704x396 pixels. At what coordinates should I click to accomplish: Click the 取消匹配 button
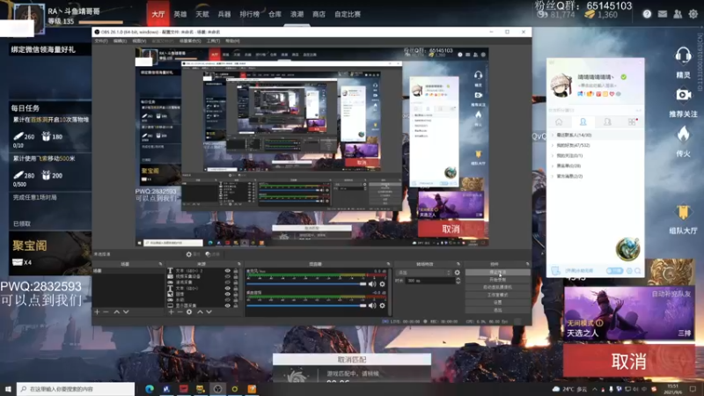click(351, 360)
